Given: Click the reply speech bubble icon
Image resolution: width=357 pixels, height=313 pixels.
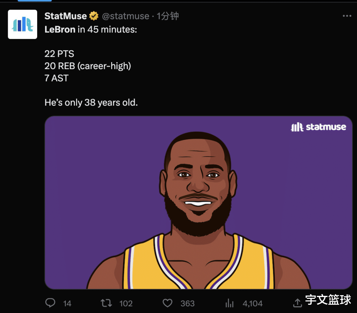Looking at the screenshot, I should [50, 303].
